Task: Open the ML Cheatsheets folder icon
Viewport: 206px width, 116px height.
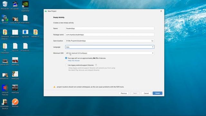Action: pyautogui.click(x=5, y=46)
